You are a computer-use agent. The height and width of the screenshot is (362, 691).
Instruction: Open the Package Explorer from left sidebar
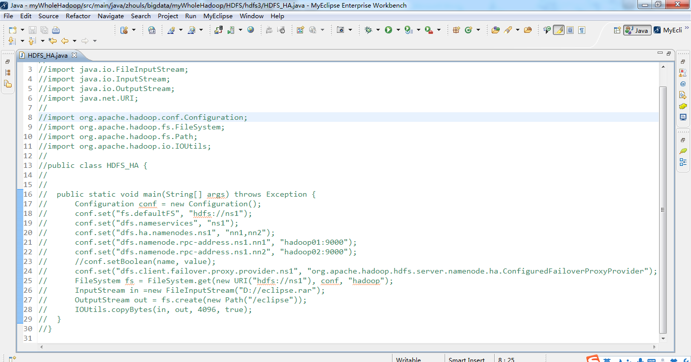(x=8, y=84)
